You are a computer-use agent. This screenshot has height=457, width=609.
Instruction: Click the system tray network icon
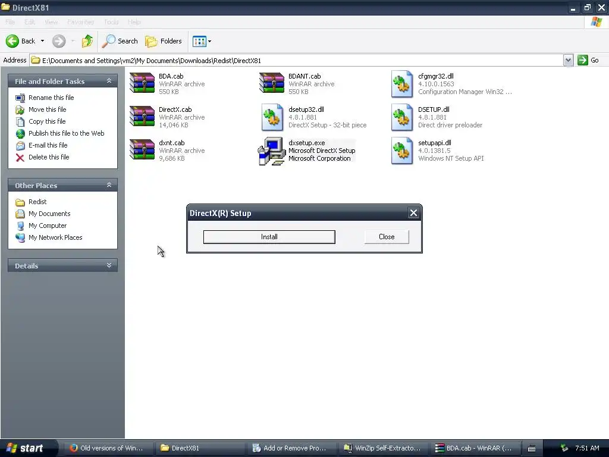click(564, 448)
